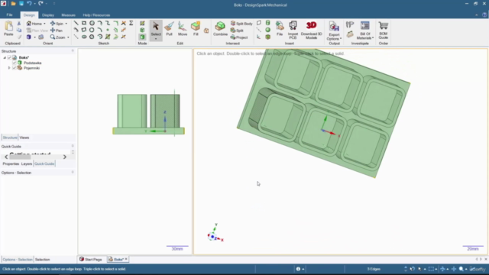Switch to the Views panel tab
The width and height of the screenshot is (489, 275).
click(24, 137)
